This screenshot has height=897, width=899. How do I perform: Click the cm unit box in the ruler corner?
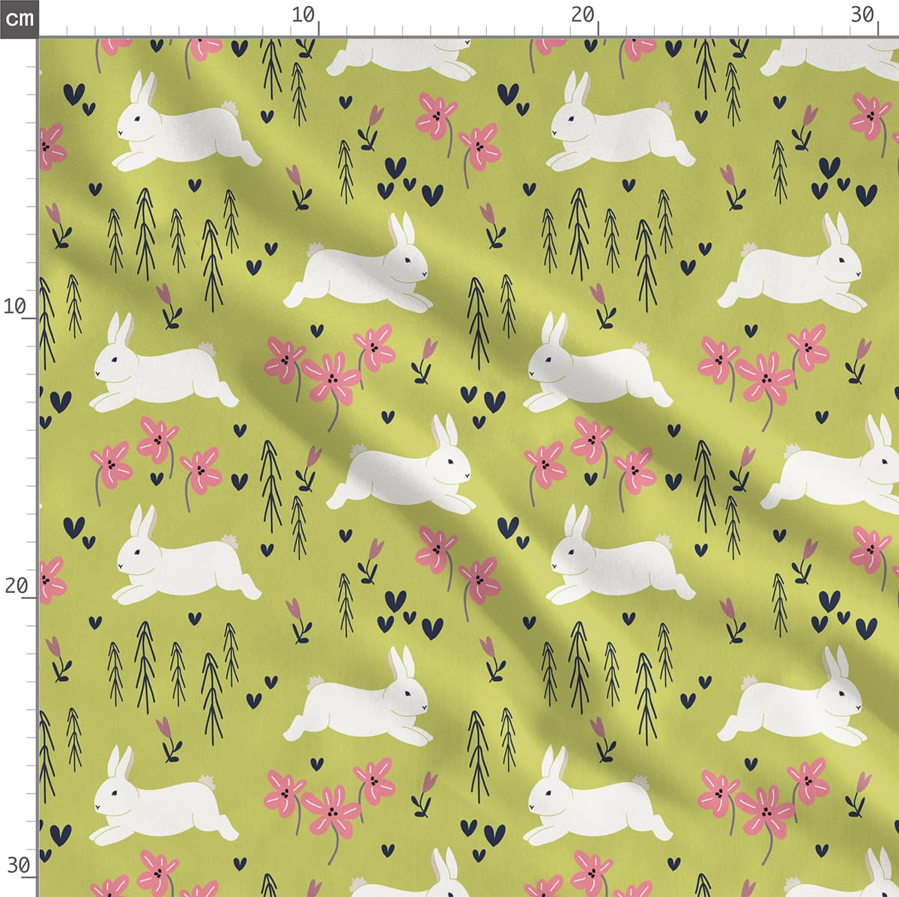pos(19,18)
